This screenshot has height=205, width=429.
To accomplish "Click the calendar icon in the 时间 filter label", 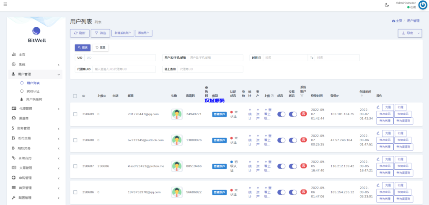I will (x=260, y=57).
